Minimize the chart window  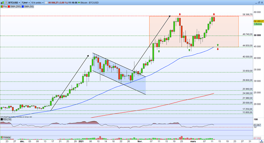(256, 3)
